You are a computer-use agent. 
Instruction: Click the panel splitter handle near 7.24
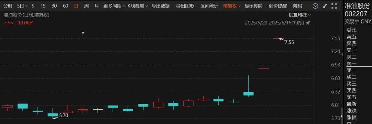[x=342, y=55]
